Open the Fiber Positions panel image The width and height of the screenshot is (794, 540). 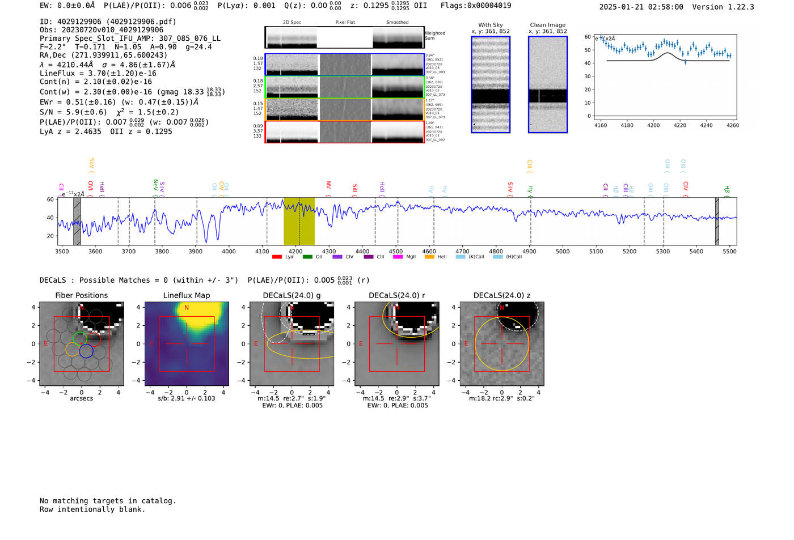[x=82, y=344]
